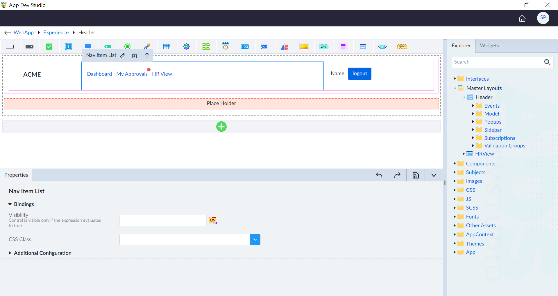Image resolution: width=558 pixels, height=296 pixels.
Task: Redo the last change
Action: [x=397, y=175]
